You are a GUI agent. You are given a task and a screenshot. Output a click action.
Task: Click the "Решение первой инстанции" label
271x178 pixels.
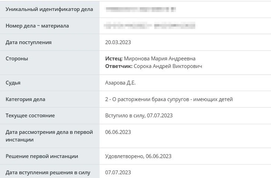click(x=42, y=156)
